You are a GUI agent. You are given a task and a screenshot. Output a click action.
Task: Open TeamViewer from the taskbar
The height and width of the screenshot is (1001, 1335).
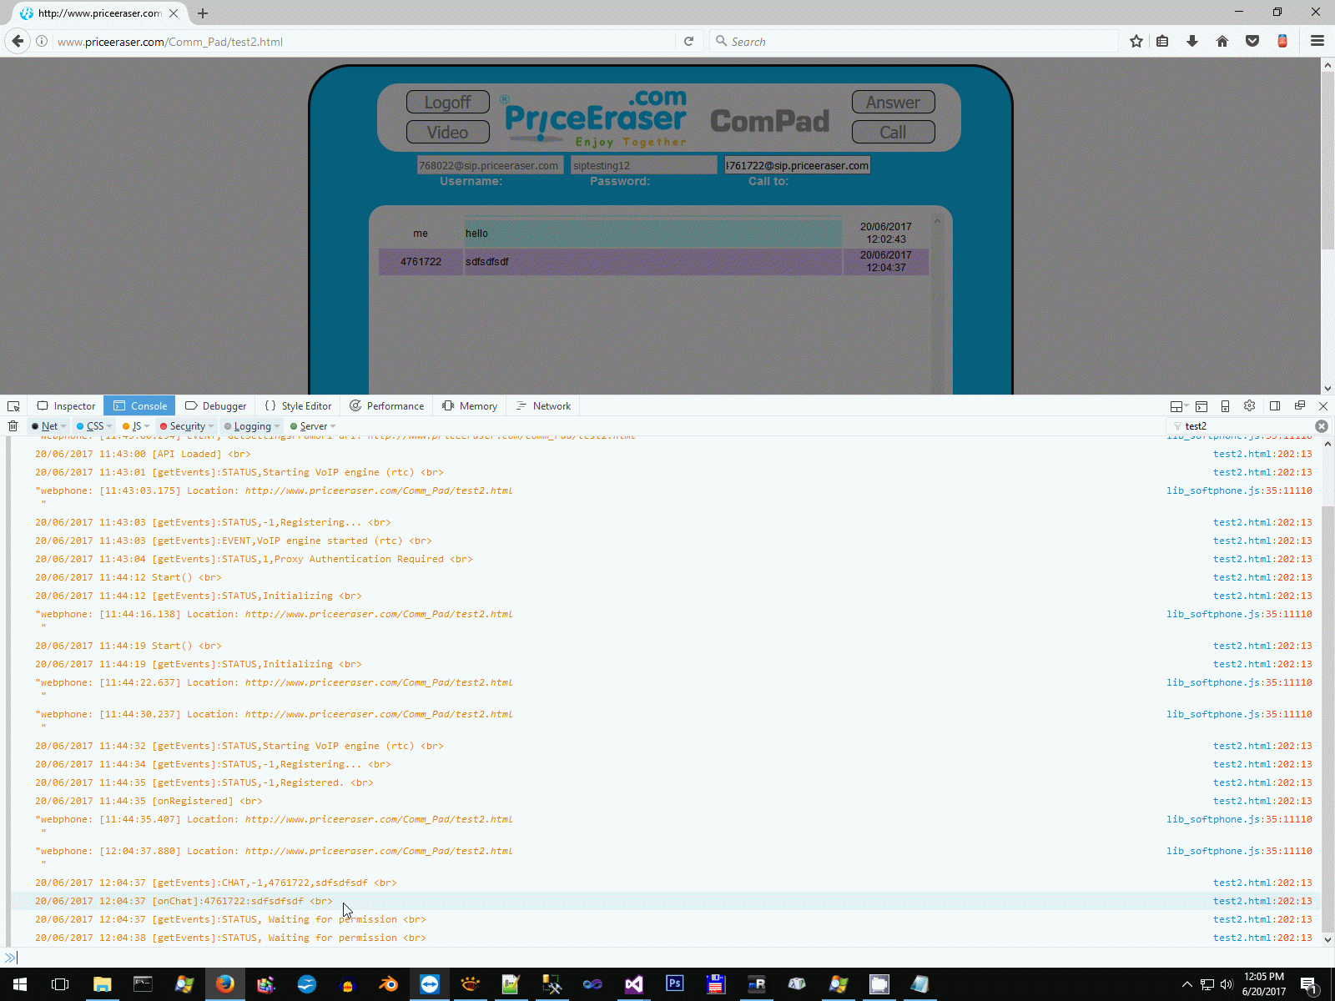coord(430,984)
